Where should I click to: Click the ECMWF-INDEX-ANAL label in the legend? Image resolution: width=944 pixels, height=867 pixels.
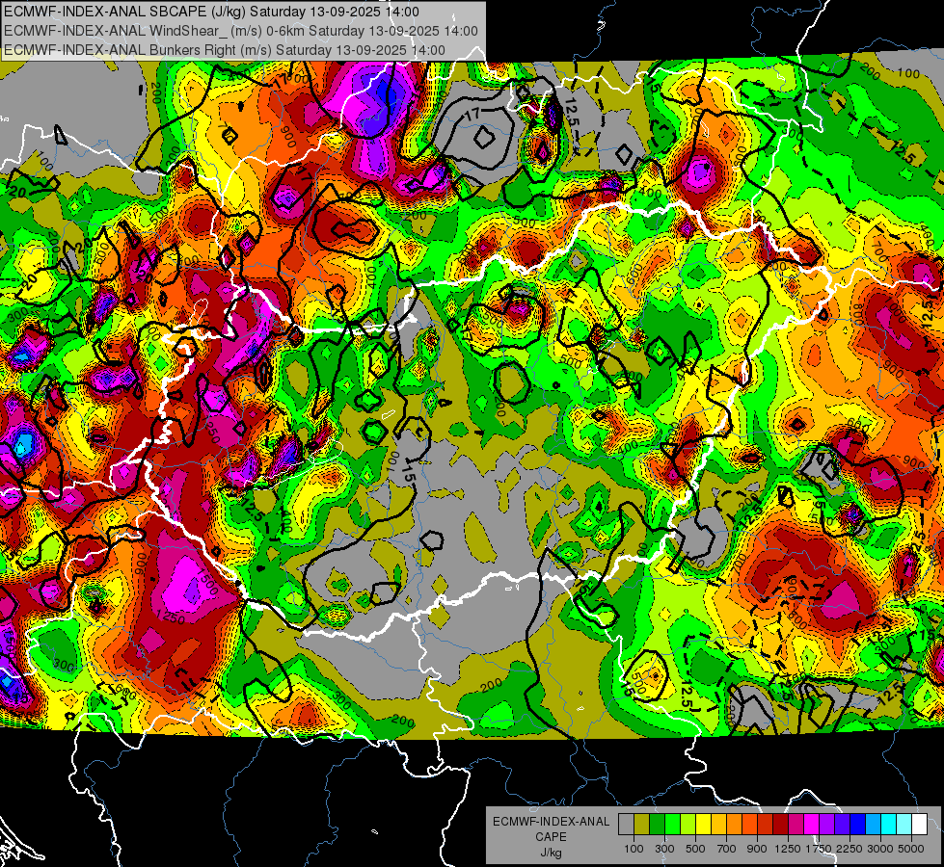pos(551,822)
